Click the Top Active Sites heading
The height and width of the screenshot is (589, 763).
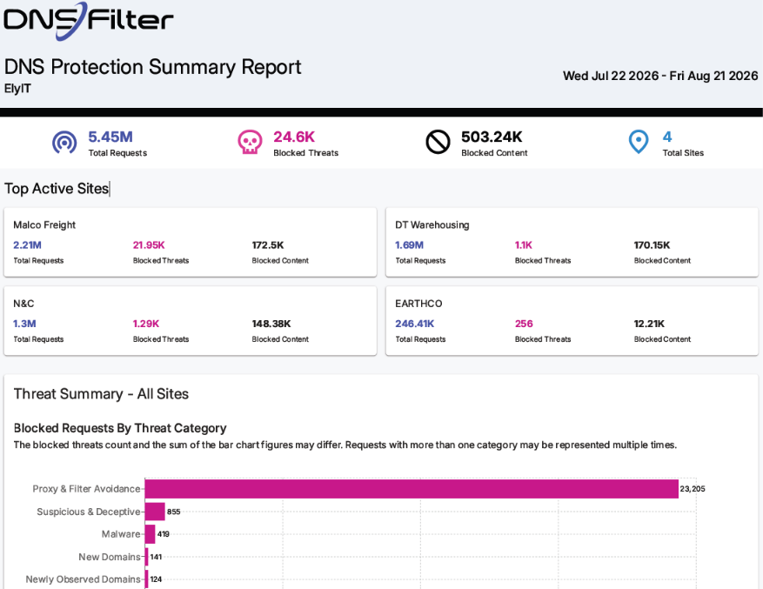click(x=57, y=189)
